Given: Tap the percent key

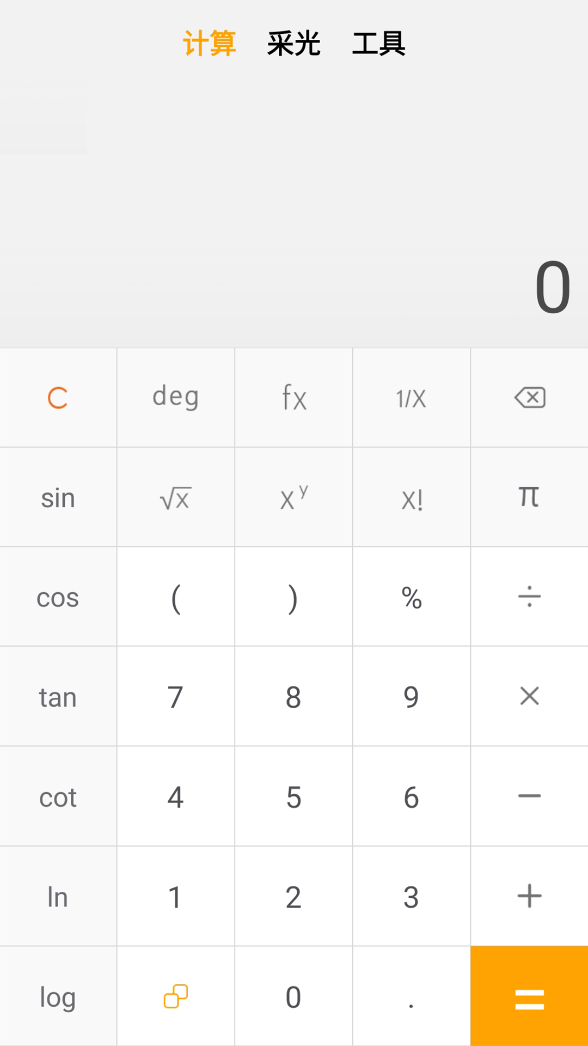Looking at the screenshot, I should click(412, 598).
